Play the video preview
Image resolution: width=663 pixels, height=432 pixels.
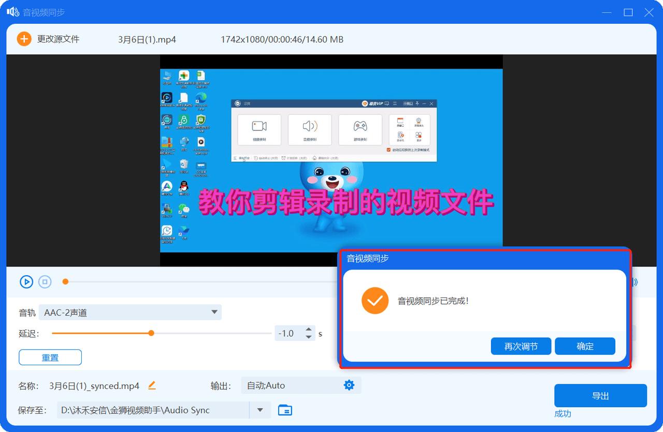pos(26,281)
